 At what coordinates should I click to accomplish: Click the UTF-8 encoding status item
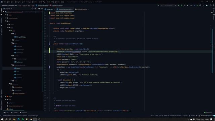point(161,116)
